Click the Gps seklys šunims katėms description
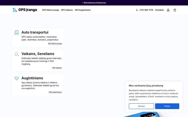 click(x=40, y=86)
